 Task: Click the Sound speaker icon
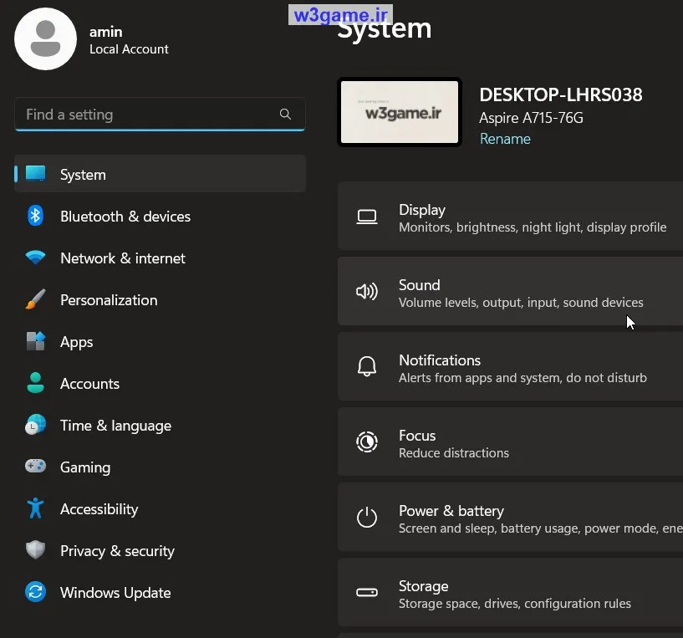pos(367,292)
